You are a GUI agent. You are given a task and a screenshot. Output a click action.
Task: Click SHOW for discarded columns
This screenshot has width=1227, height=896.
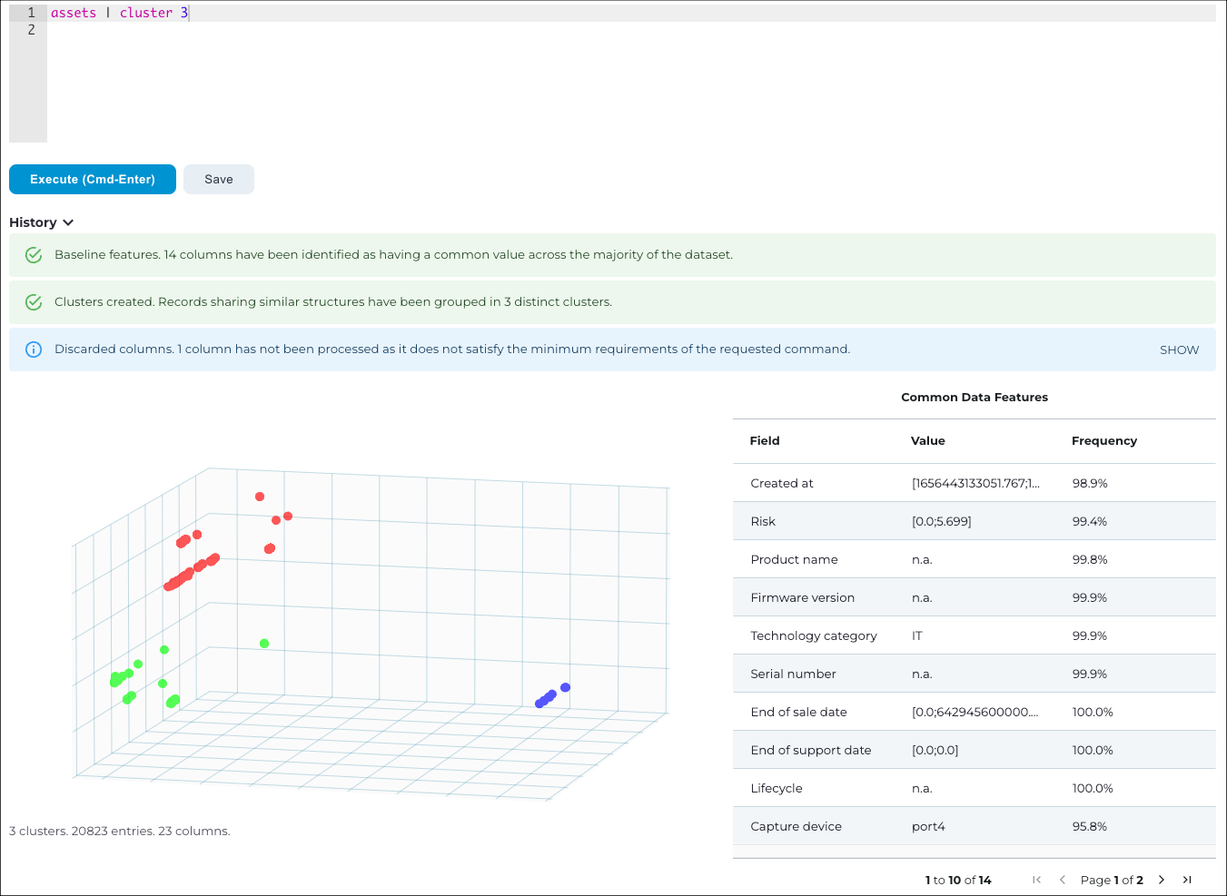[x=1179, y=350]
